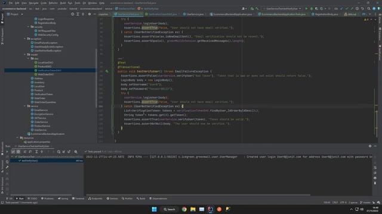Screen dimensions: 382x214
Task: Click Expand All in Project panel
Action: pyautogui.click(x=78, y=14)
